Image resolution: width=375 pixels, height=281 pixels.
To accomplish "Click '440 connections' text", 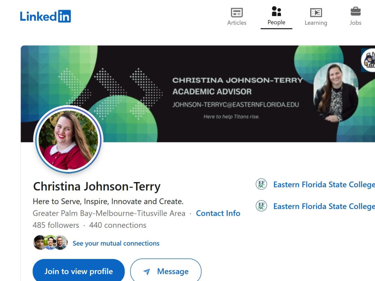I will (118, 225).
